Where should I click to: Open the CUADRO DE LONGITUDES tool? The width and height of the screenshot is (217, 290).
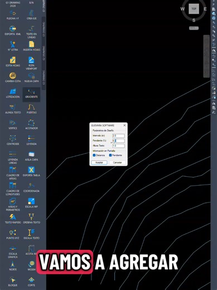(13, 189)
